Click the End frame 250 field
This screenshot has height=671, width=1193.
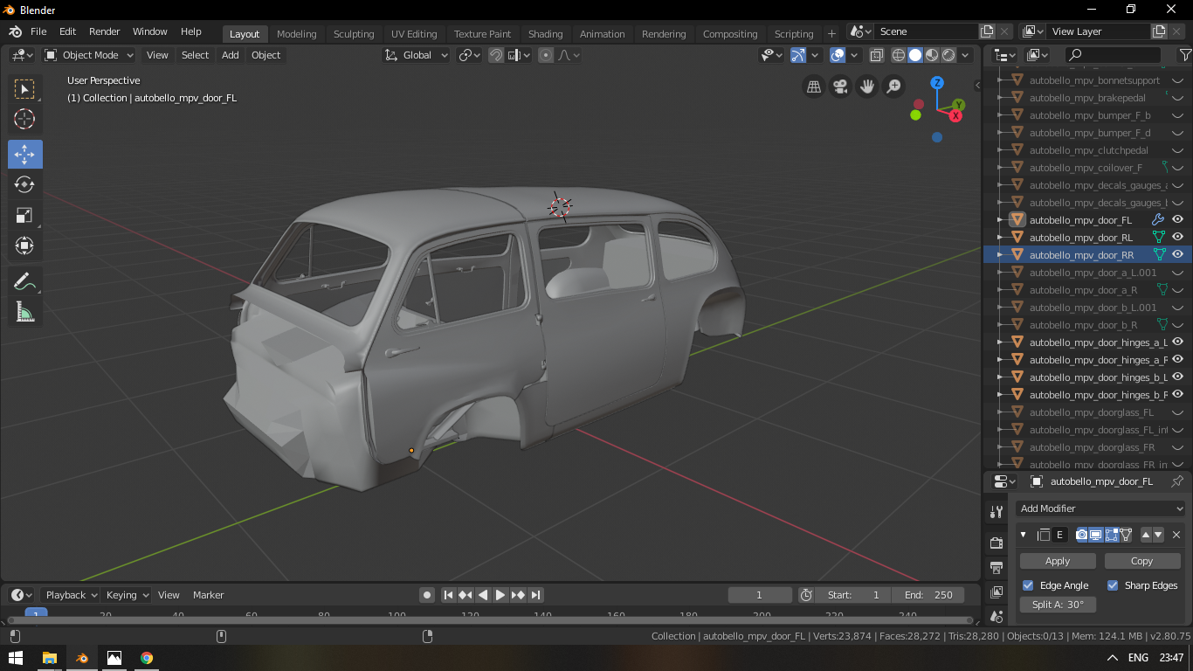click(928, 595)
